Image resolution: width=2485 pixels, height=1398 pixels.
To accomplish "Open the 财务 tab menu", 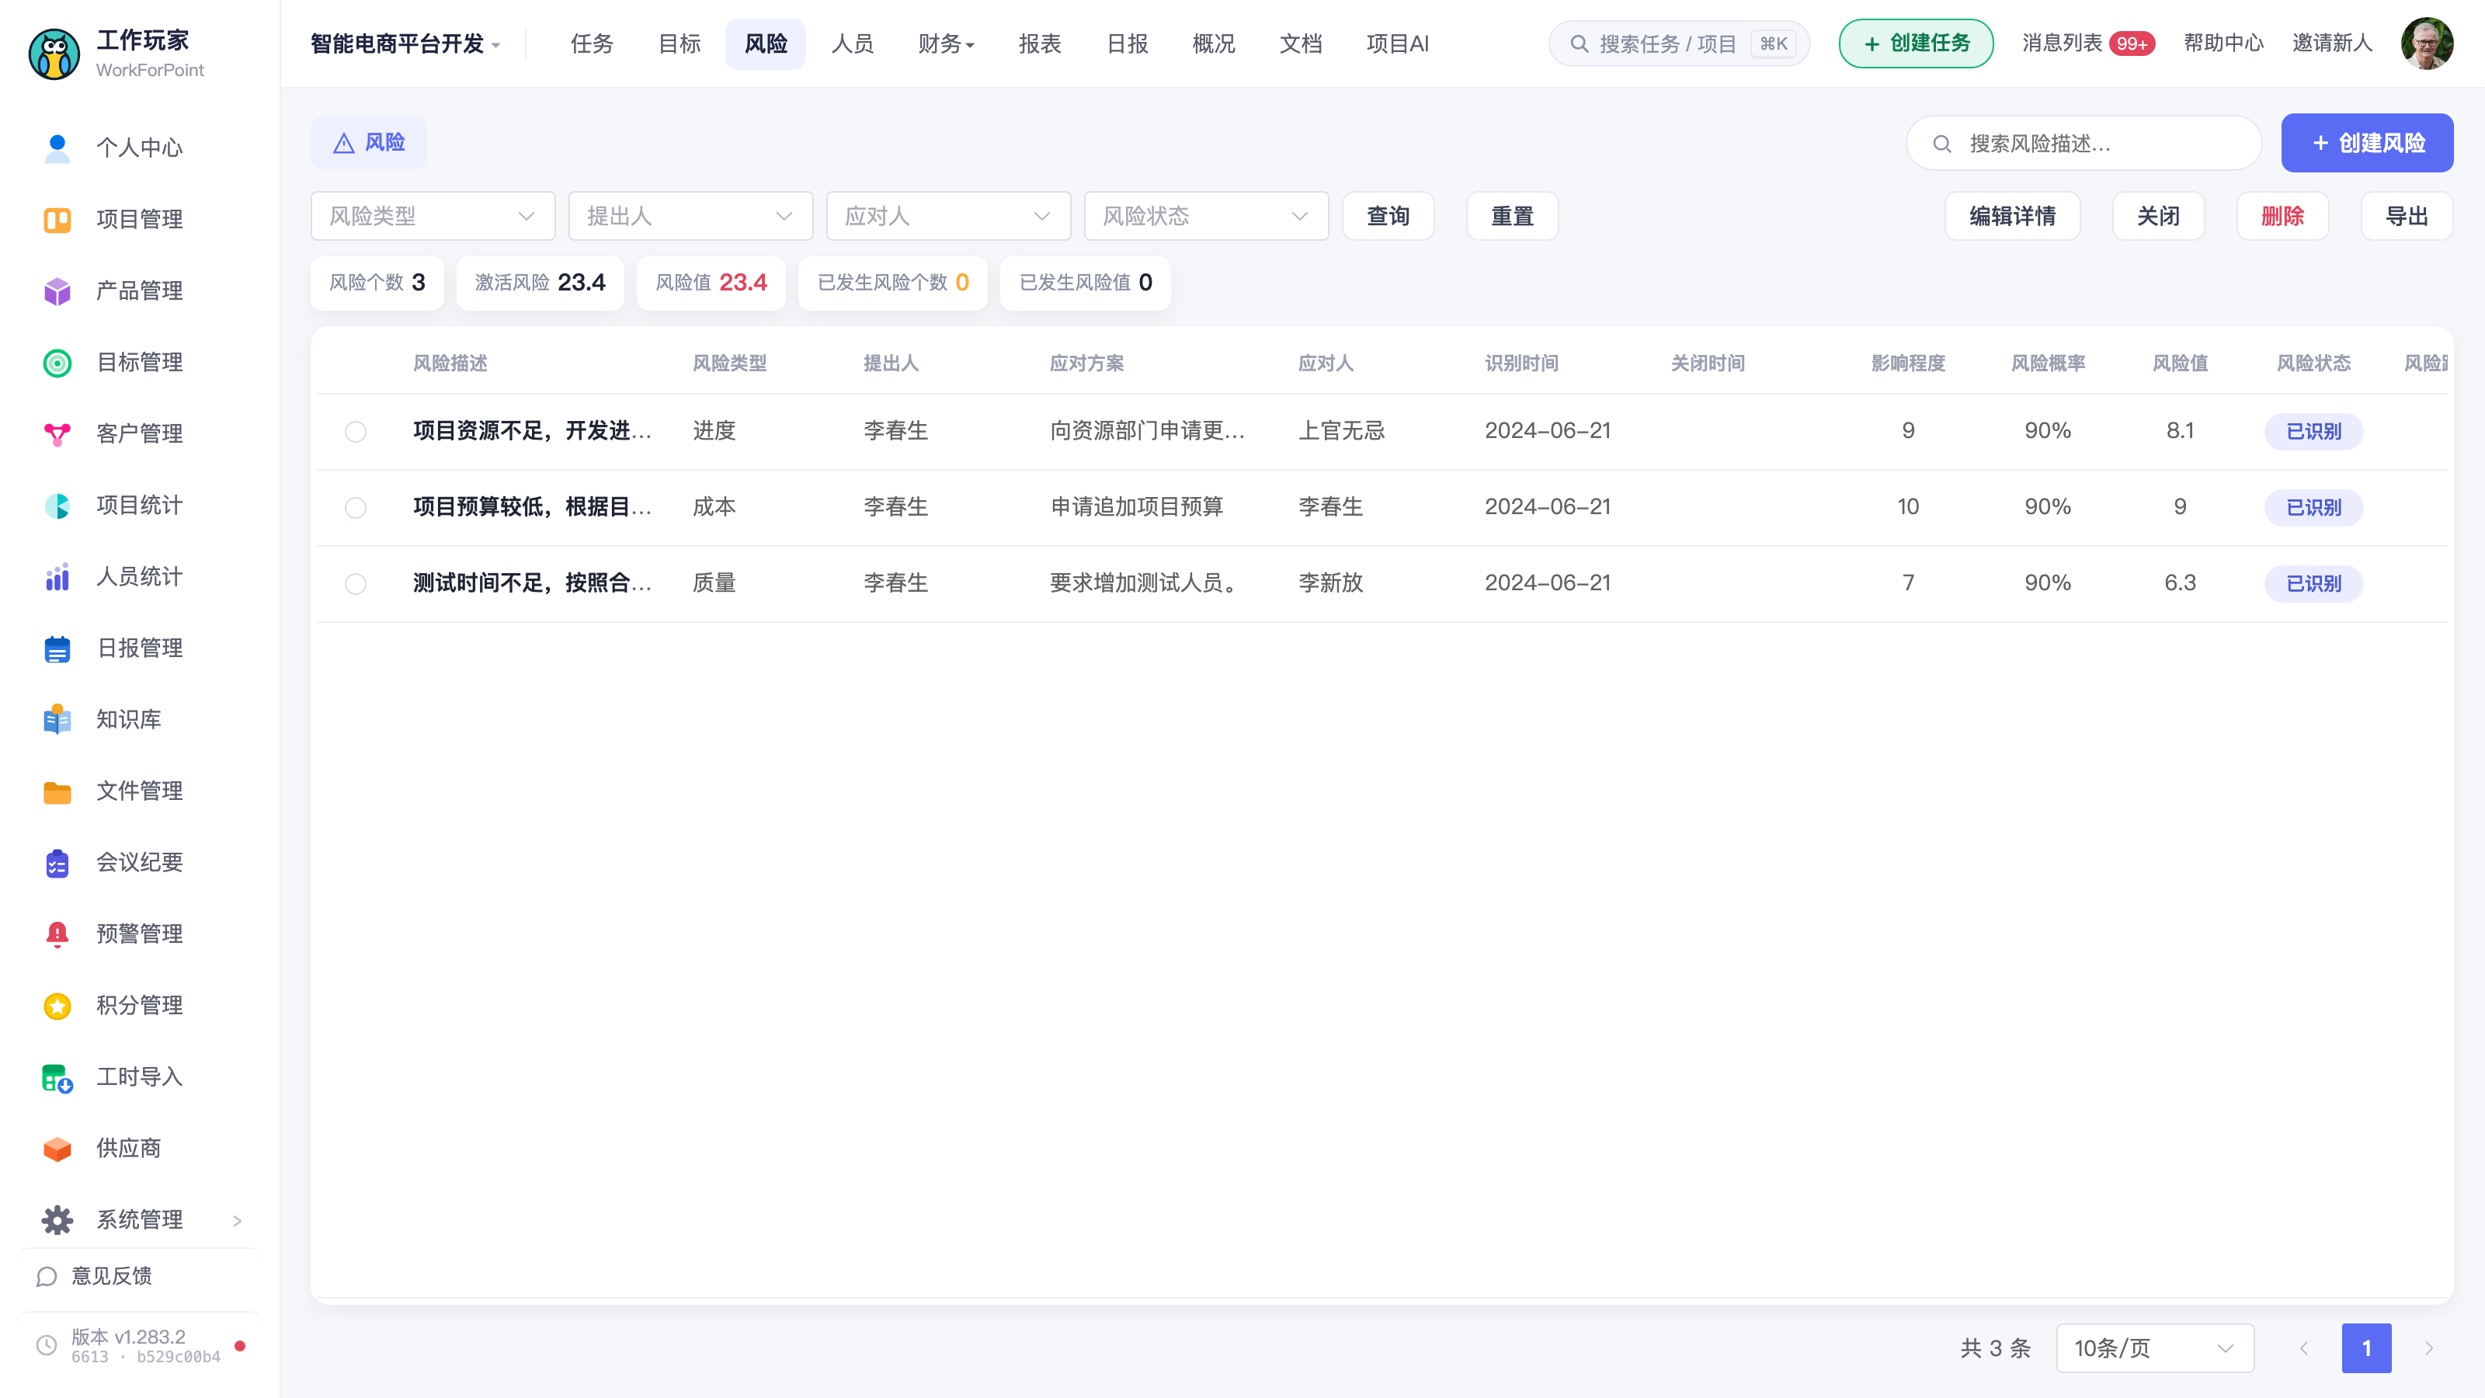I will pyautogui.click(x=945, y=43).
